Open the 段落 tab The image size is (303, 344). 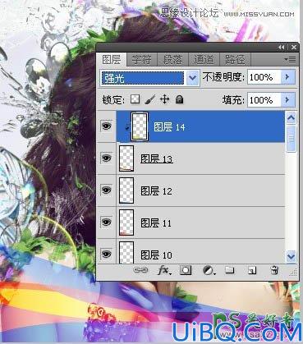[172, 60]
